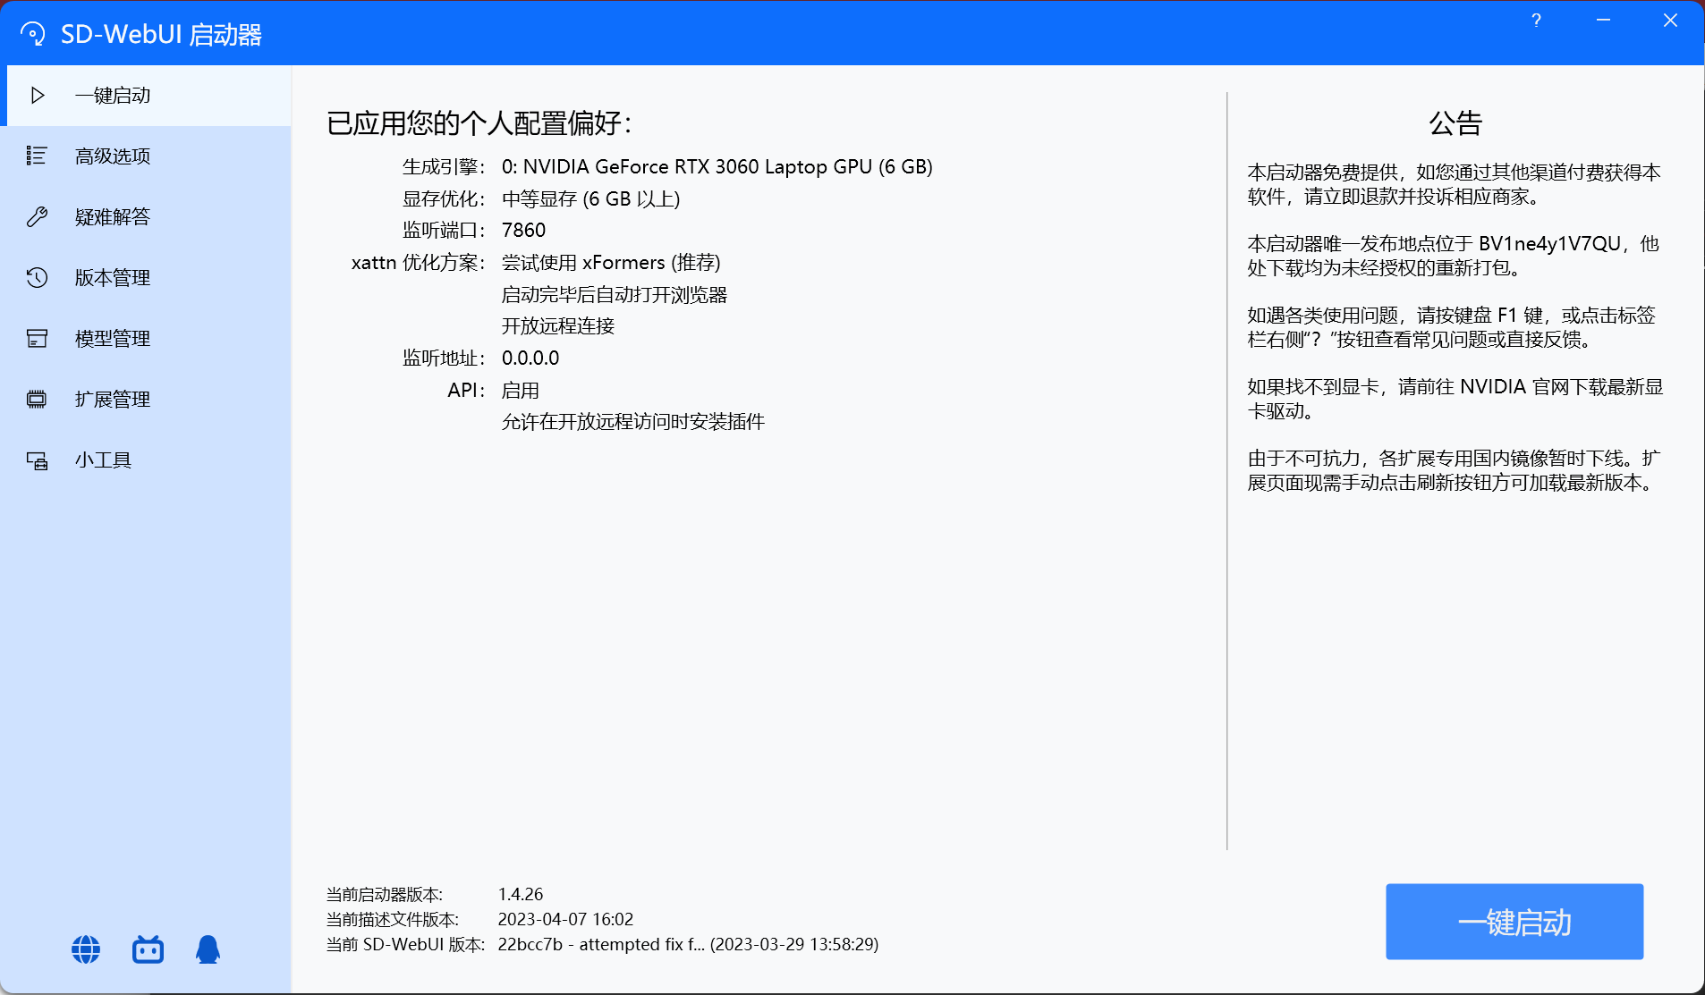Click the announcement about the F1 键
Image resolution: width=1705 pixels, height=995 pixels.
pos(1452,327)
